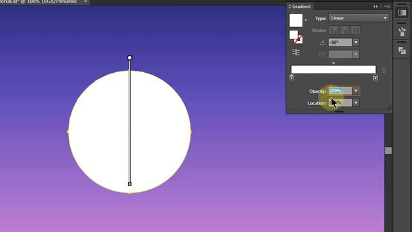Select the Gradient panel tab
Screen dimensions: 412x232
click(299, 6)
